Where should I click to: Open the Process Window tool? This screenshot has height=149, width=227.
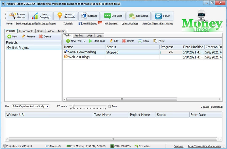(x=17, y=16)
